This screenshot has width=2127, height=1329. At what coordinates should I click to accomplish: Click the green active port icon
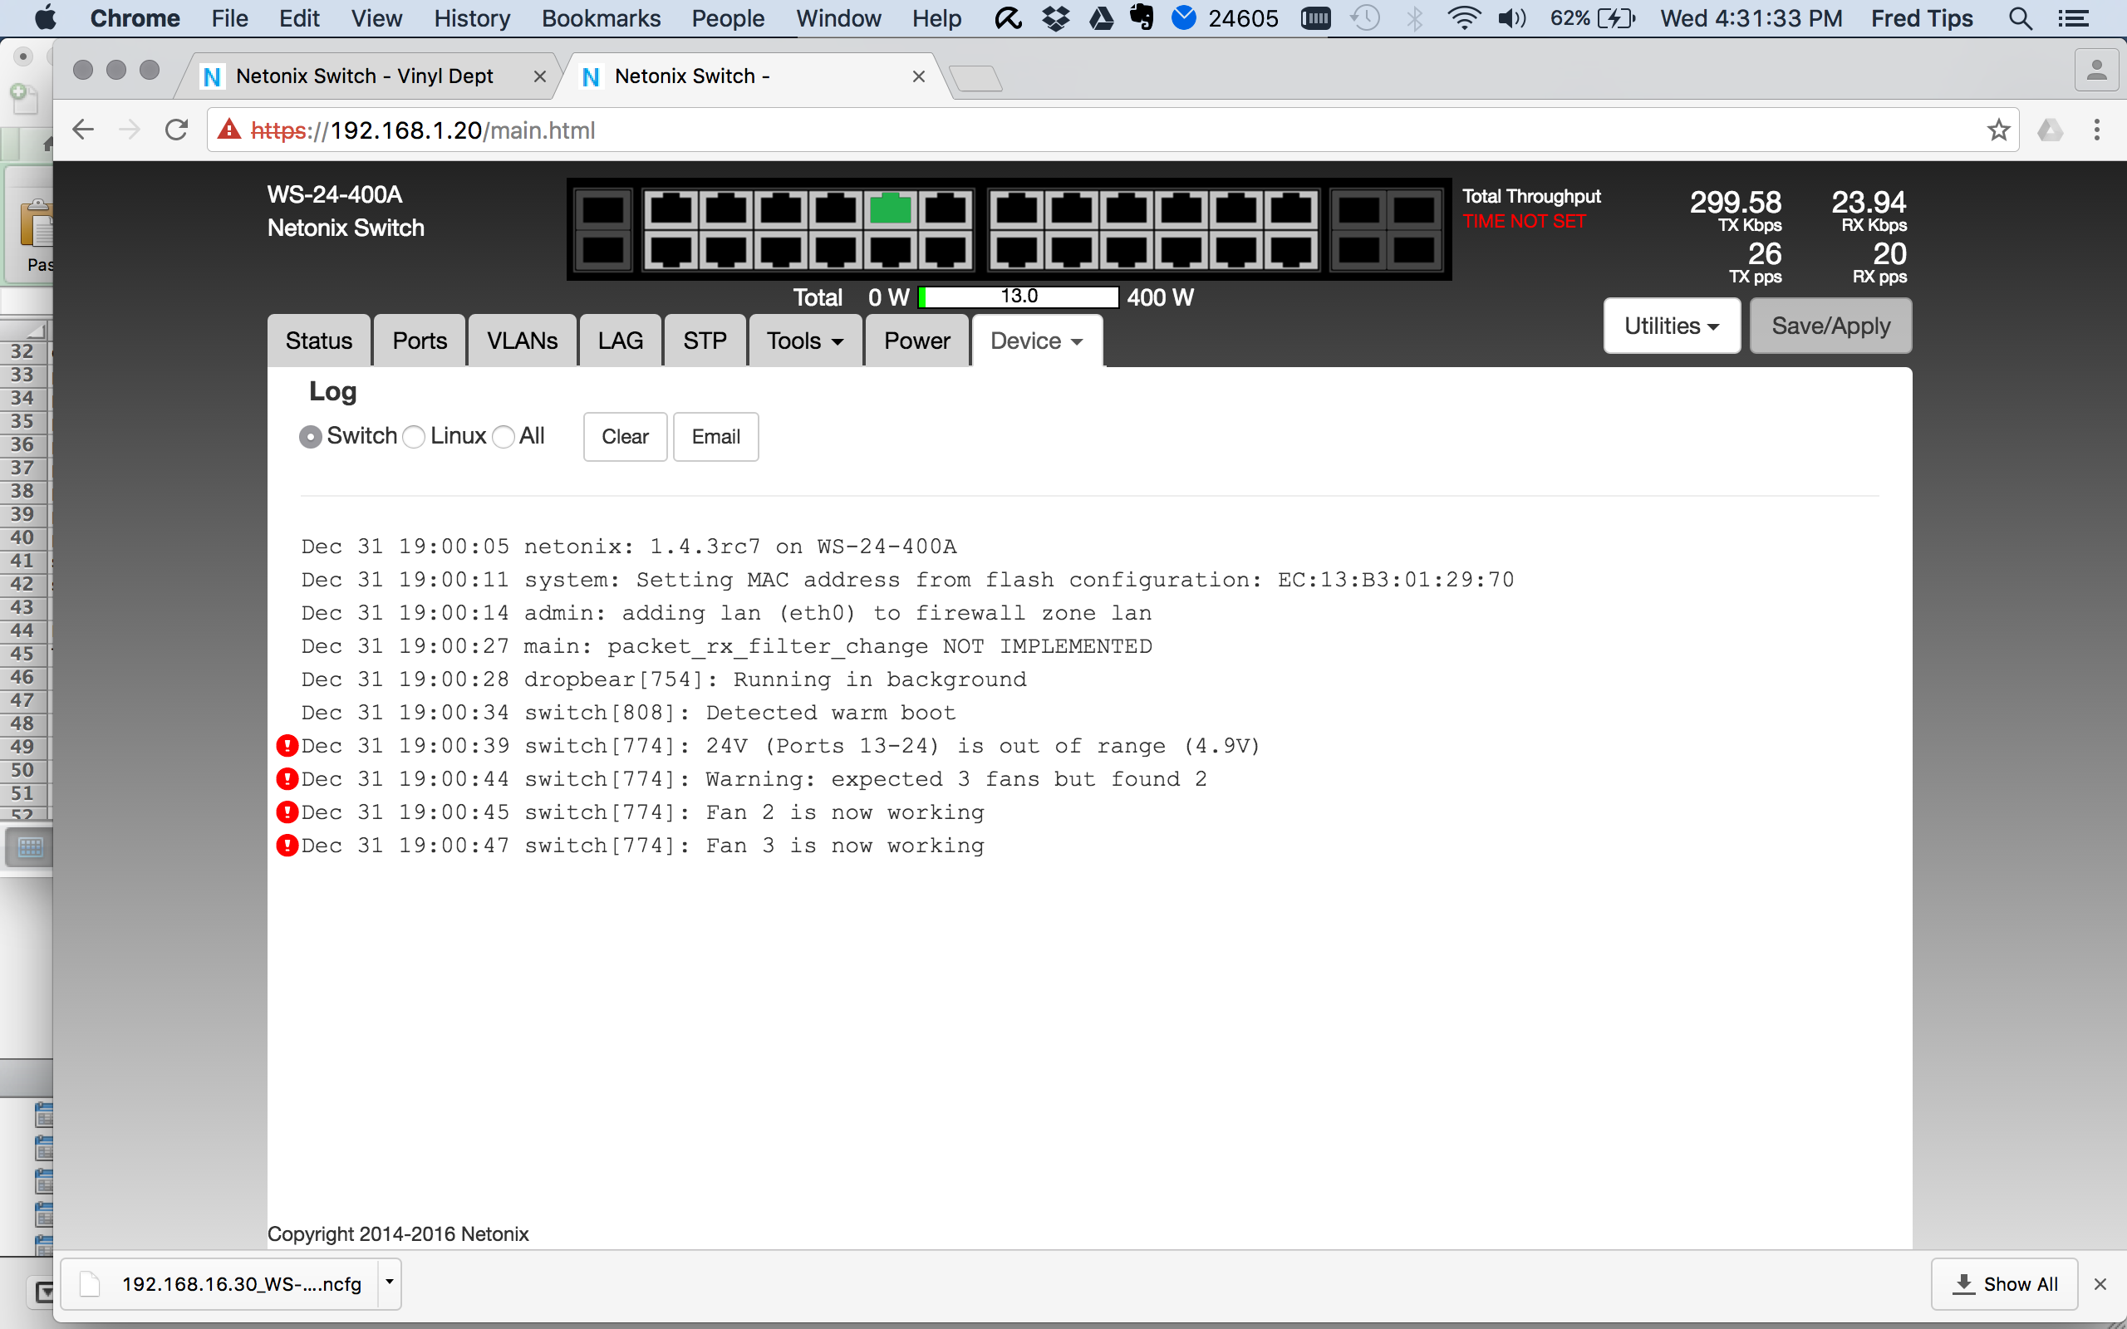tap(890, 210)
